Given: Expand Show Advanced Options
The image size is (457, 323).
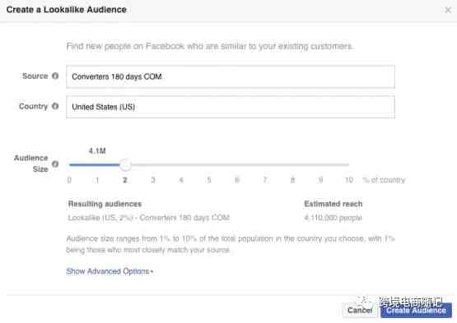Looking at the screenshot, I should (x=110, y=271).
